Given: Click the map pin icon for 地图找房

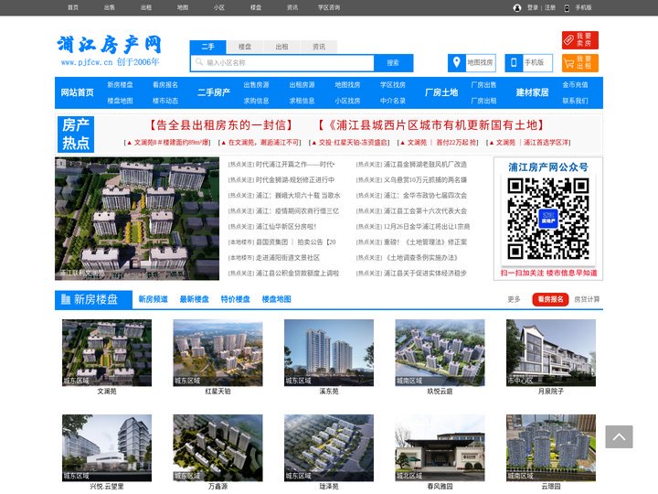Looking at the screenshot, I should click(x=457, y=62).
